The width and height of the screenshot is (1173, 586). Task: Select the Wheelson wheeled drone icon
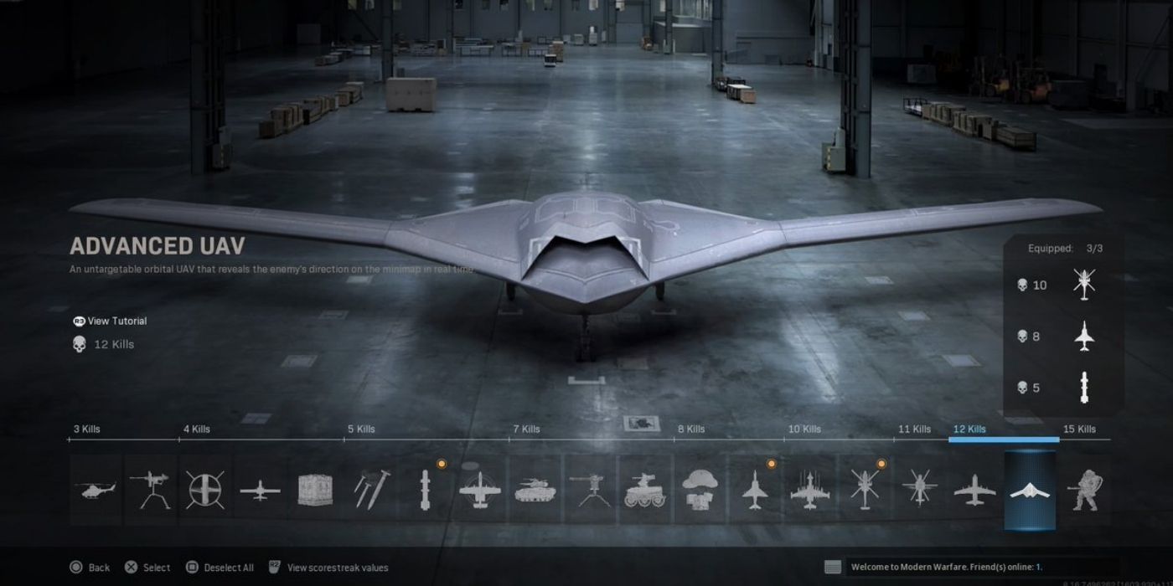(643, 491)
